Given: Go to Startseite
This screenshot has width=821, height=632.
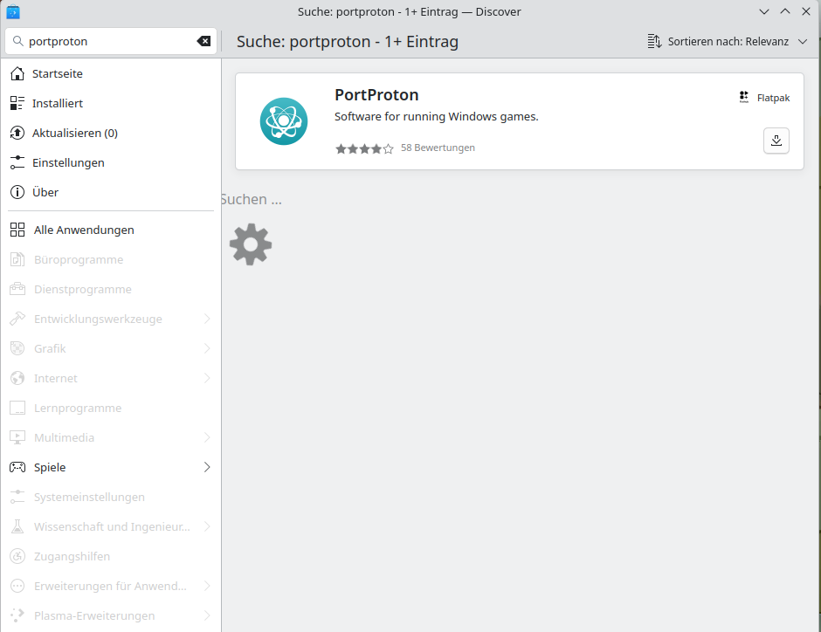Looking at the screenshot, I should tap(111, 74).
